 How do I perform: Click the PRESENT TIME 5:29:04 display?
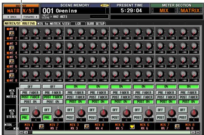pos(130,11)
